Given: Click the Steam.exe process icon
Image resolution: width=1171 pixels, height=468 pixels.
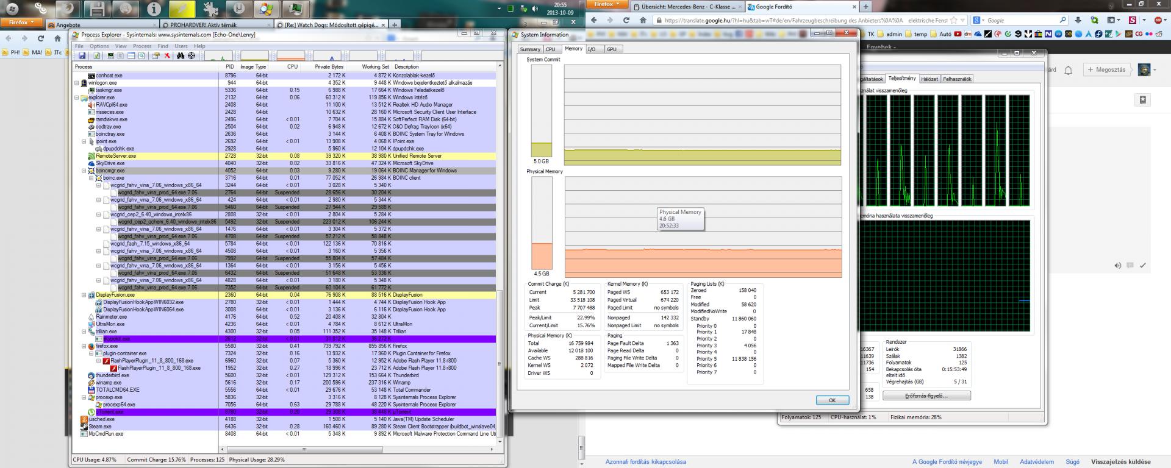Looking at the screenshot, I should coord(84,427).
